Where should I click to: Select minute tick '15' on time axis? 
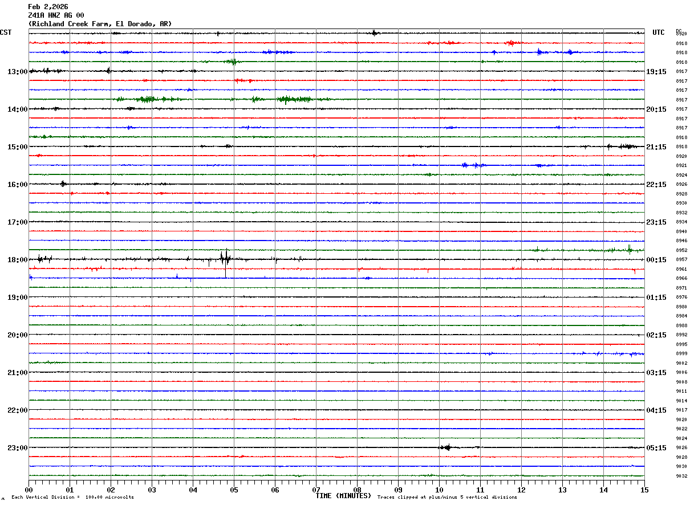pyautogui.click(x=644, y=490)
